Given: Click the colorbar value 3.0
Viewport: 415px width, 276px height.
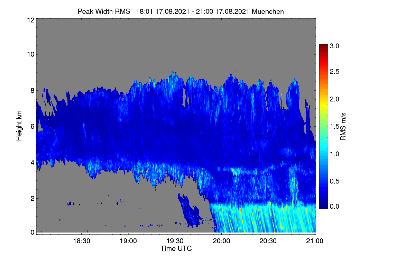Looking at the screenshot, I should pyautogui.click(x=335, y=46).
